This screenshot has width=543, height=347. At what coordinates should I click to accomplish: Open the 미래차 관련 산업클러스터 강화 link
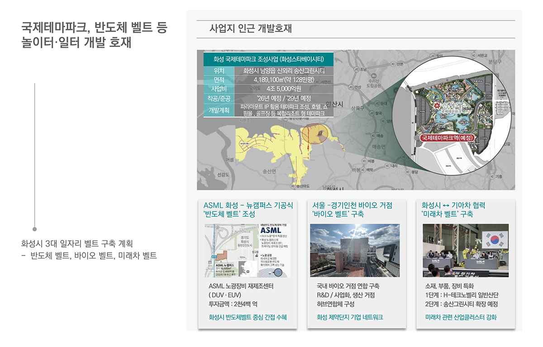pyautogui.click(x=461, y=317)
